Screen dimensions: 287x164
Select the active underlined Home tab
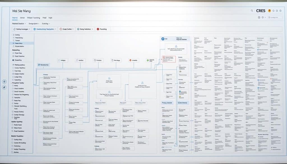pos(15,18)
